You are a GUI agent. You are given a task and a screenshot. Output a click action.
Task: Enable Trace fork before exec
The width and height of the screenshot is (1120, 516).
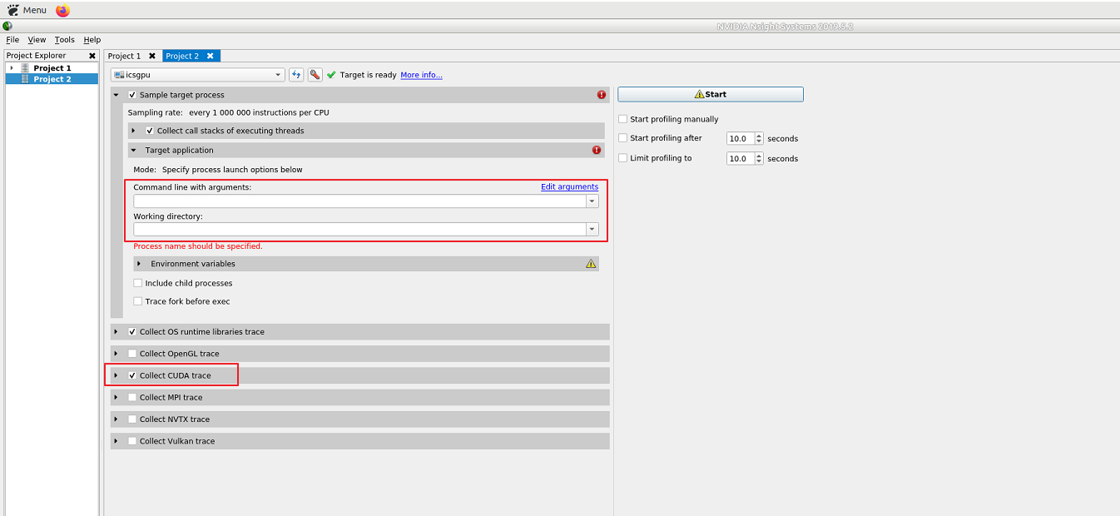click(x=138, y=301)
